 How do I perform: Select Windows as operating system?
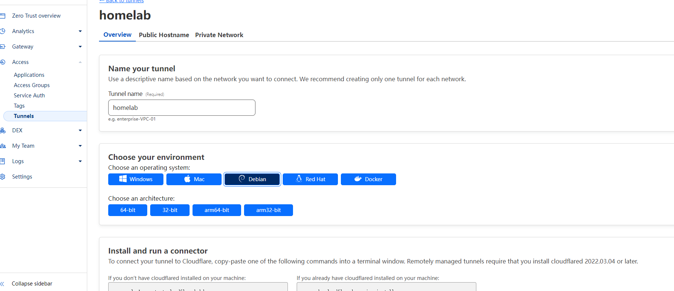tap(135, 179)
